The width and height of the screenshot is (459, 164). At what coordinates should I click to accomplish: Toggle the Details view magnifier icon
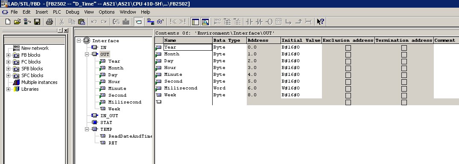coord(205,22)
